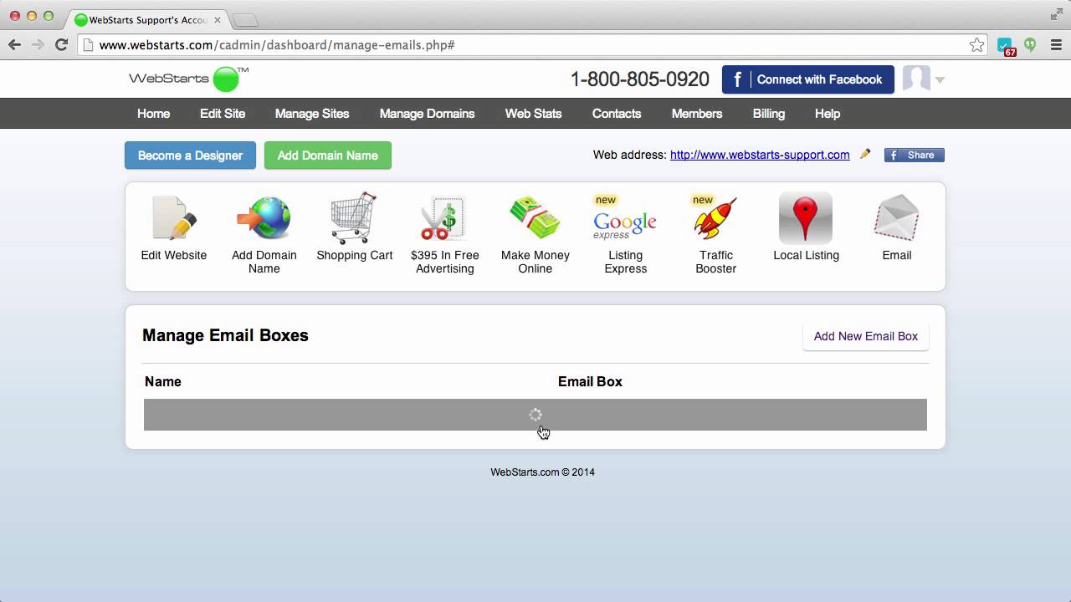This screenshot has width=1071, height=602.
Task: Open Manage Sites menu item
Action: (x=312, y=114)
